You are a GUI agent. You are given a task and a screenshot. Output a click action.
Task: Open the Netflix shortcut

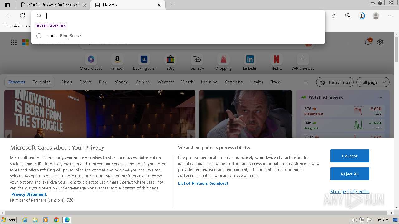tap(276, 62)
